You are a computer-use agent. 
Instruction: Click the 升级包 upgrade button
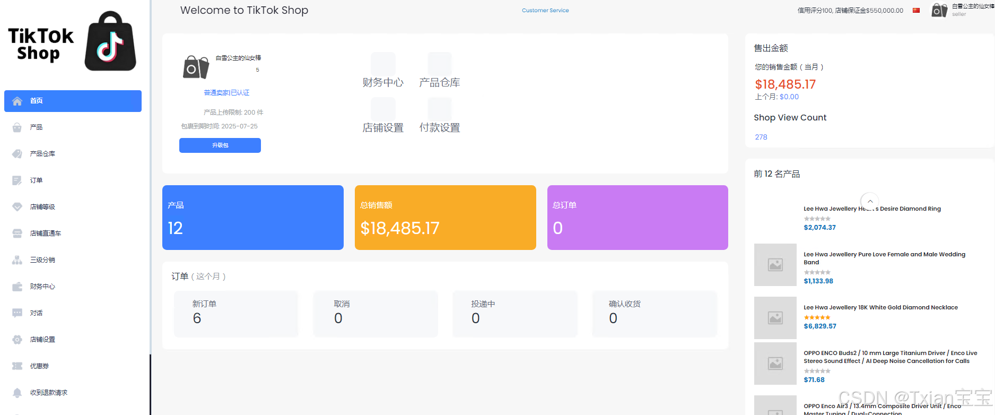click(220, 145)
